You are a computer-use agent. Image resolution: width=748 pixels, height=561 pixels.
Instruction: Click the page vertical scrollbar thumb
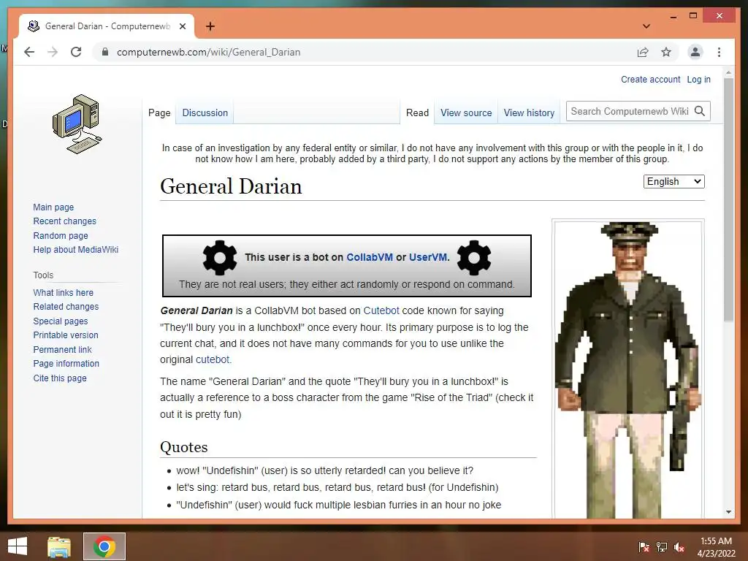(x=728, y=199)
